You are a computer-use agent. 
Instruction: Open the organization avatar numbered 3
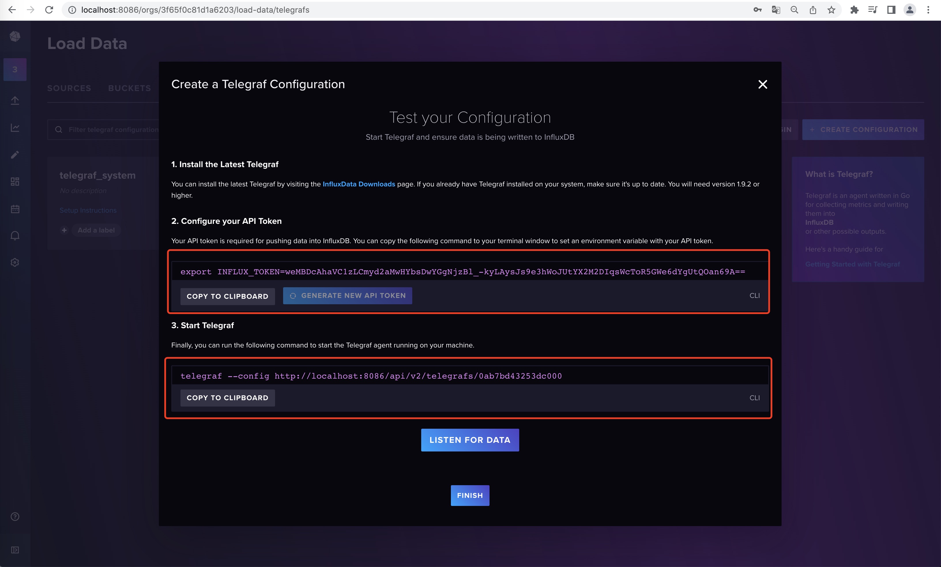pos(15,69)
